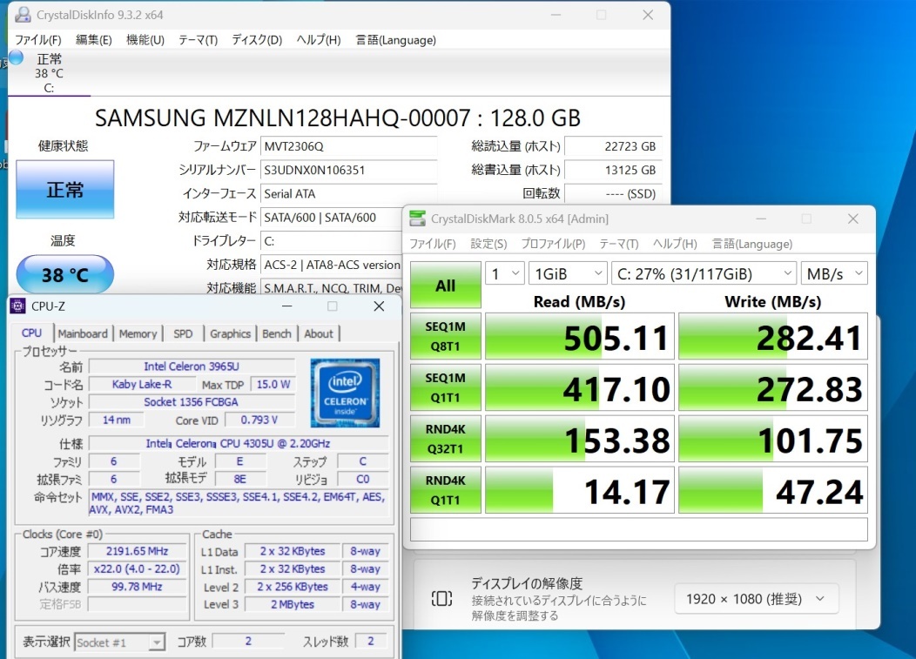Viewport: 916px width, 659px height.
Task: Click the 153.38 random read result
Action: click(x=580, y=439)
